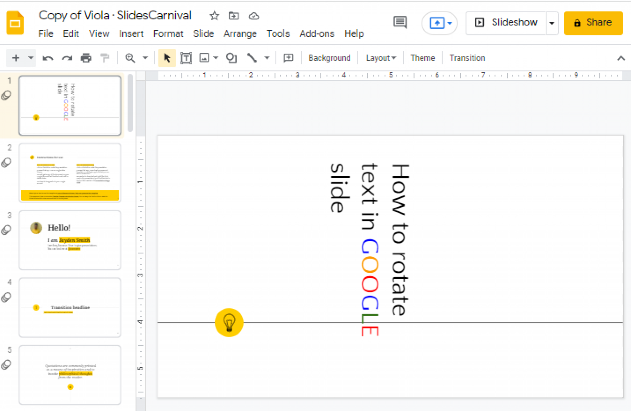Open the Arrange menu
This screenshot has height=411, width=631.
pos(240,33)
